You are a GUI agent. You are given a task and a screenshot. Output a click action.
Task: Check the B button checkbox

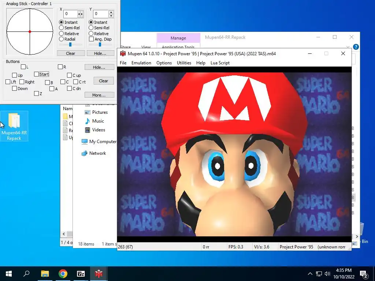(x=47, y=82)
